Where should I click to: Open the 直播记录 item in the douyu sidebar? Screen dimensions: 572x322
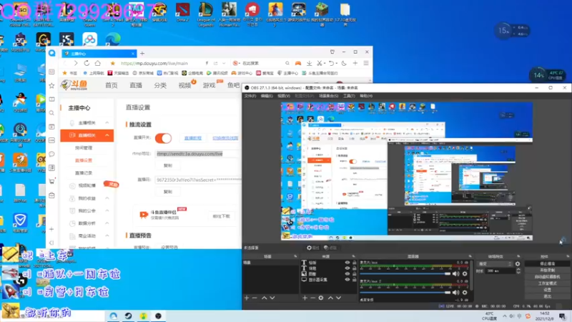(x=84, y=173)
